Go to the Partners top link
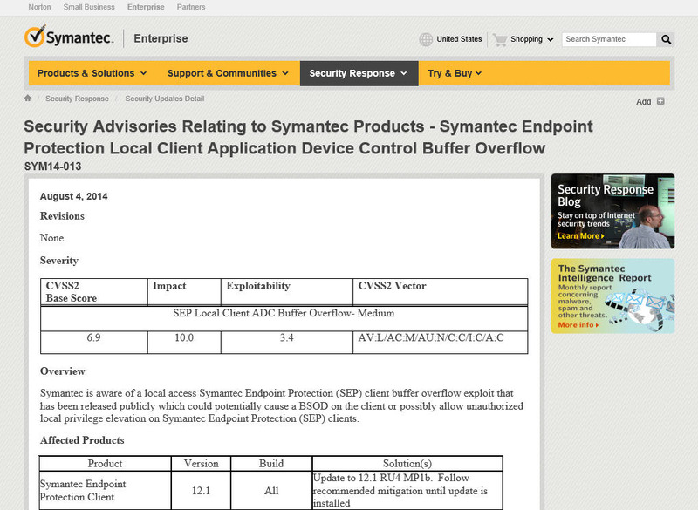This screenshot has width=698, height=510. tap(191, 7)
